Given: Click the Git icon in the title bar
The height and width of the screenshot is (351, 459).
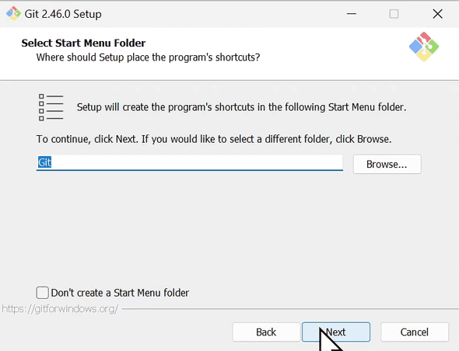Looking at the screenshot, I should coord(13,13).
